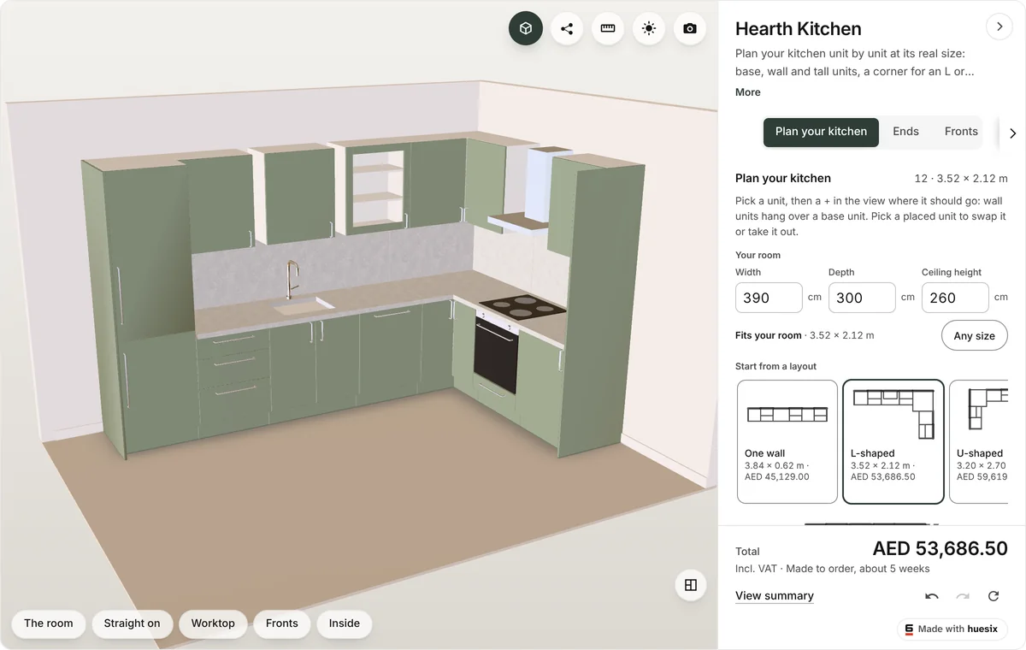The image size is (1026, 650).
Task: Click the Hearth Kitchen heading
Action: tap(798, 29)
